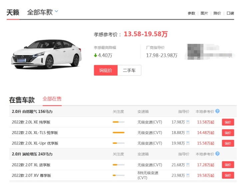This screenshot has width=244, height=190.
Task: Click 询价 button for 2.0T XL 进享版
Action: (228, 165)
